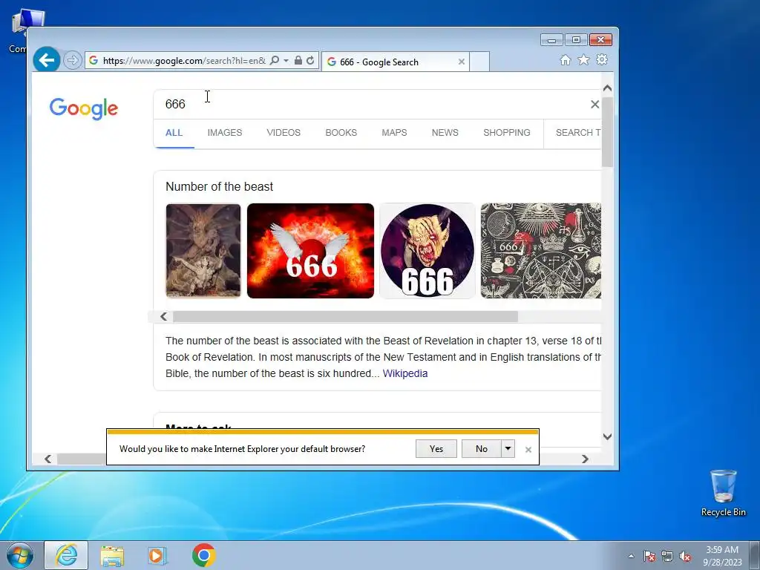Show hidden system tray icons
This screenshot has width=760, height=570.
click(x=631, y=556)
